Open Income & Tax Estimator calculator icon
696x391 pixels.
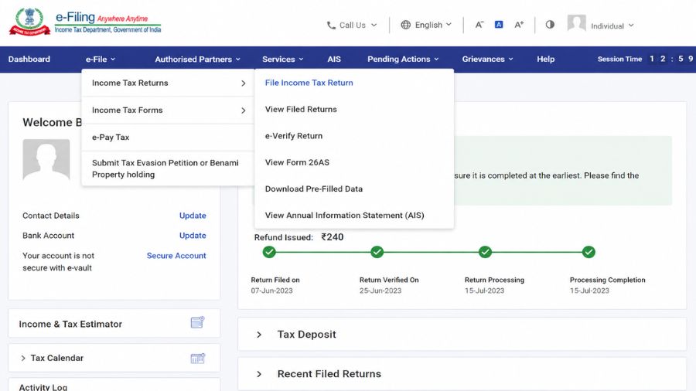click(197, 322)
